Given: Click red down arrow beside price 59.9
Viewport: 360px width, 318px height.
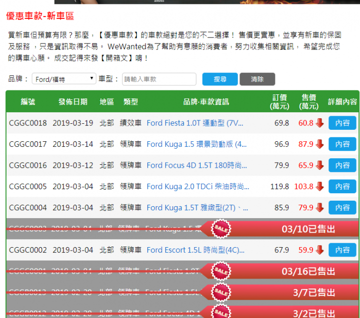Looking at the screenshot, I should click(x=319, y=250).
